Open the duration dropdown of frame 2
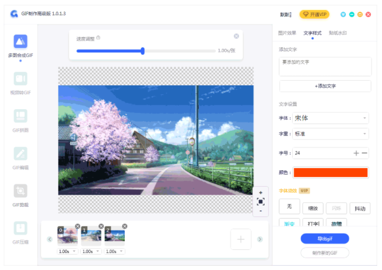382x270 pixels. click(115, 251)
